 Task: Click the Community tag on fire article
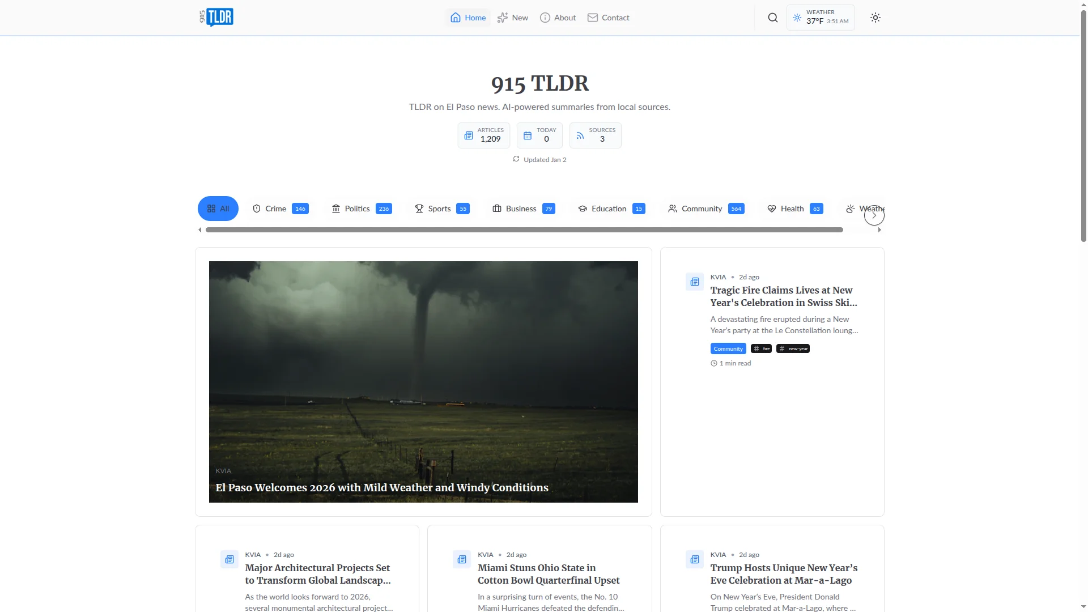pos(728,348)
